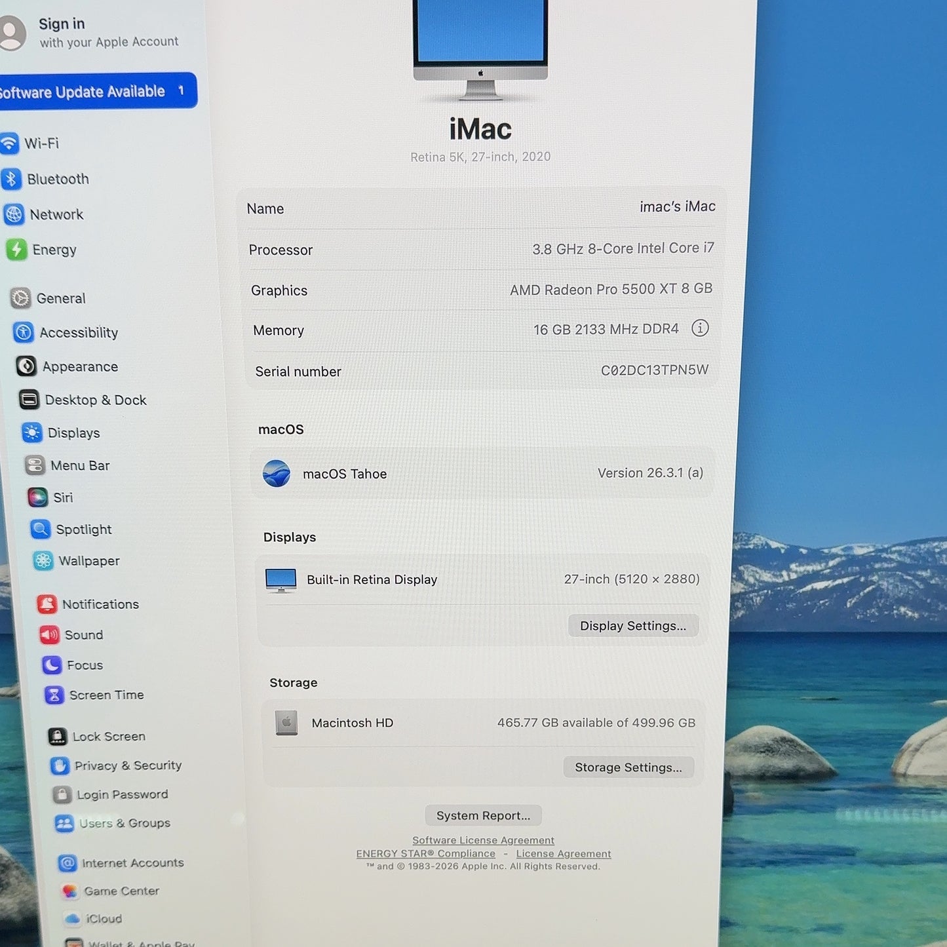This screenshot has width=947, height=947.
Task: Click 465.77 GB available of 499.96 GB
Action: pyautogui.click(x=596, y=723)
